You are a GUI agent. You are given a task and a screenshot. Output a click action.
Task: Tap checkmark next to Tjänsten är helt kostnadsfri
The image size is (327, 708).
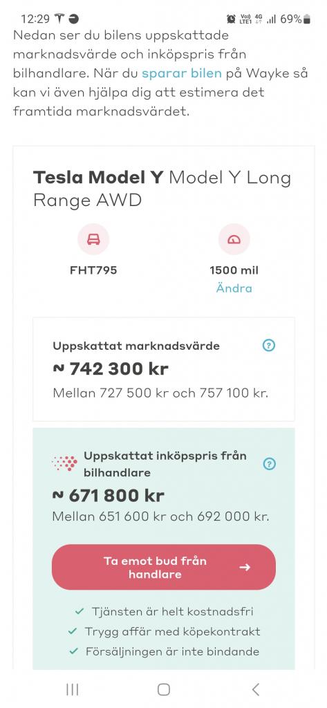(x=80, y=611)
